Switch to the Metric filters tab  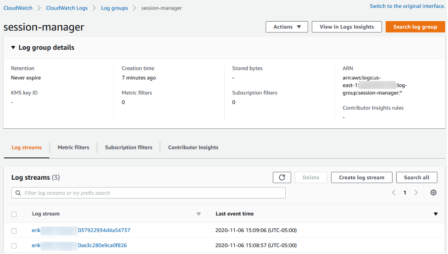73,148
